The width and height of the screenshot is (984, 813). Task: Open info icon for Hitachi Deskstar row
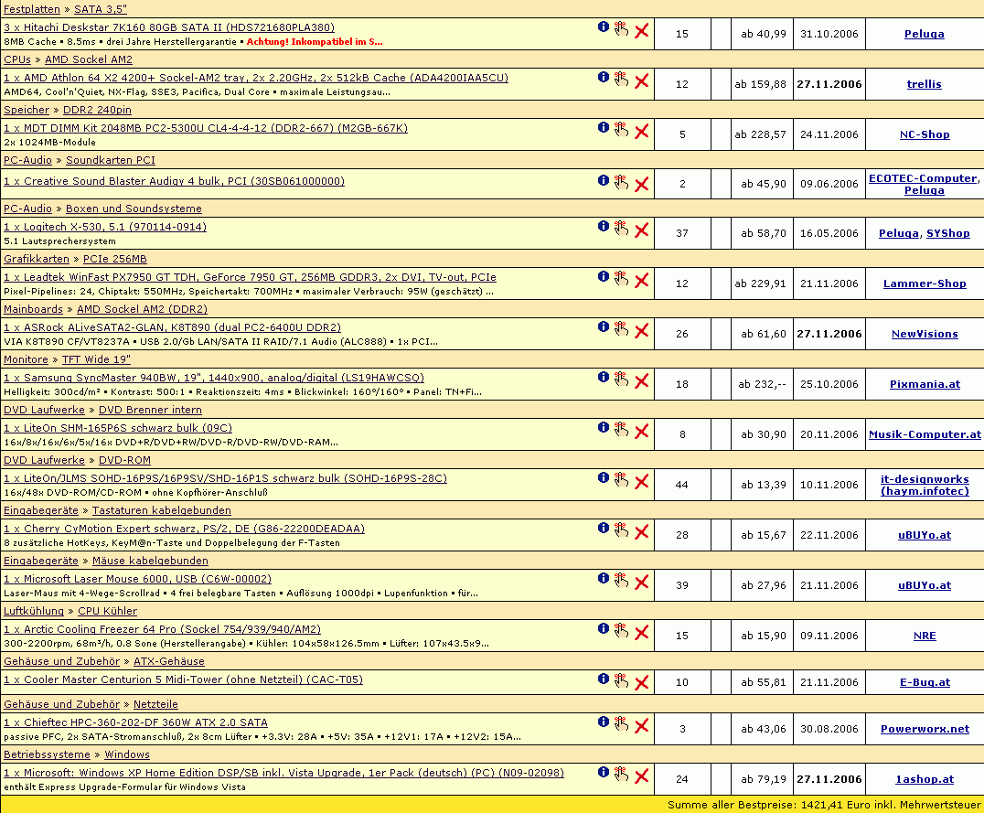[x=603, y=27]
